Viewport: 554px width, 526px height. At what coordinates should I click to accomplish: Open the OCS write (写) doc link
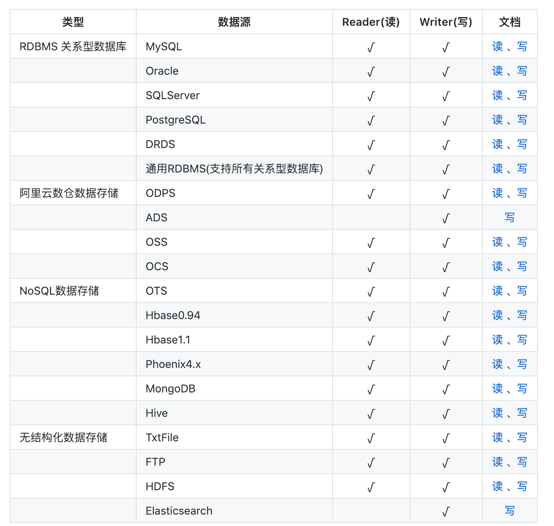tap(522, 267)
